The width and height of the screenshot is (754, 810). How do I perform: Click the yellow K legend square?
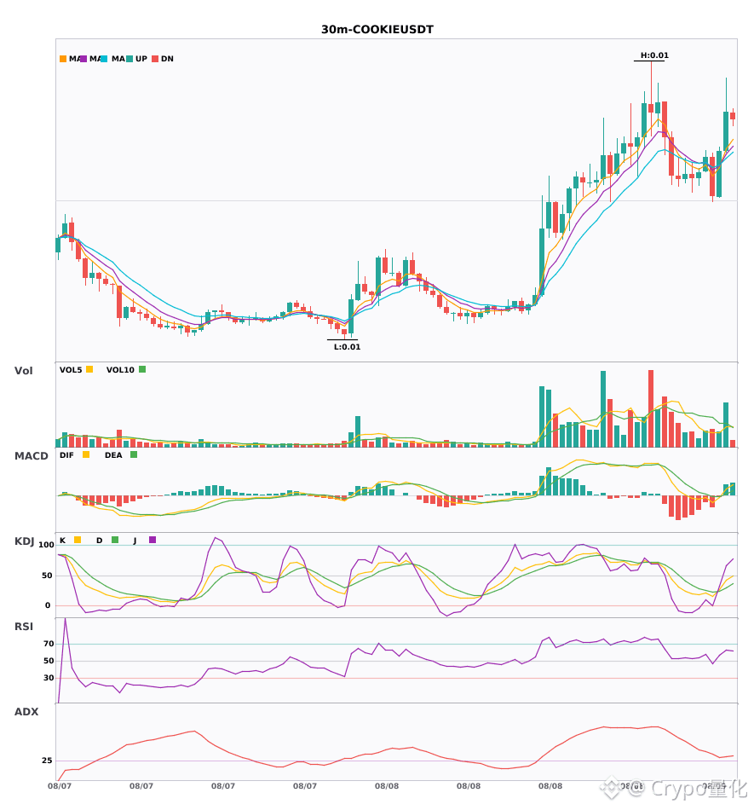[x=78, y=540]
